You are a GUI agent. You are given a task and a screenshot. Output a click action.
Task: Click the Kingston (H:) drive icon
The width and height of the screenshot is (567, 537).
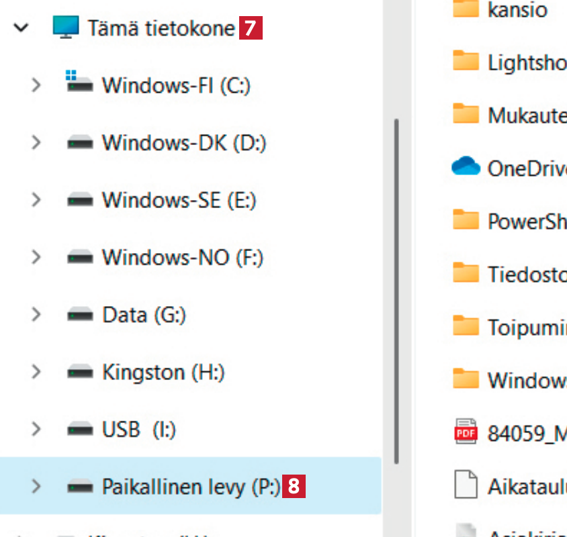click(79, 372)
